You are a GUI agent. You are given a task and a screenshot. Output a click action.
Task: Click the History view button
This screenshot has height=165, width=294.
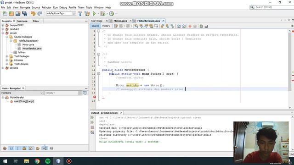click(x=106, y=26)
